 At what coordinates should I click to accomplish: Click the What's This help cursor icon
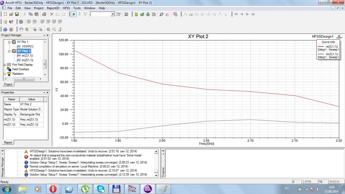11,22
